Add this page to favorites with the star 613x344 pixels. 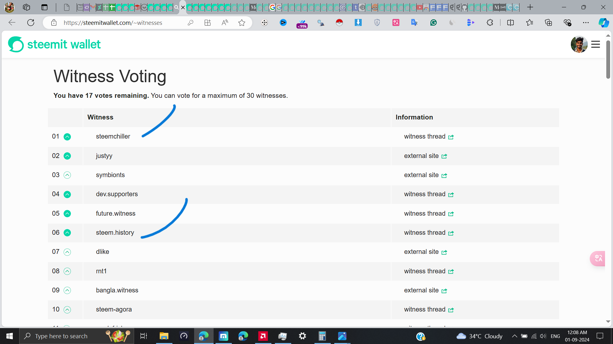pos(242,23)
